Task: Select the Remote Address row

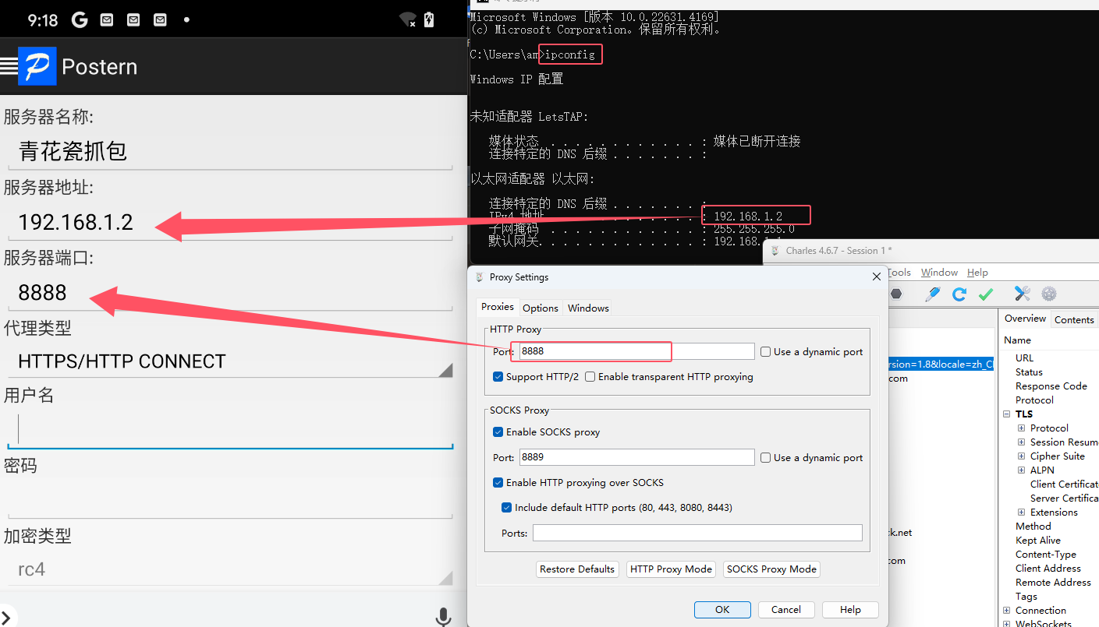Action: (1053, 583)
